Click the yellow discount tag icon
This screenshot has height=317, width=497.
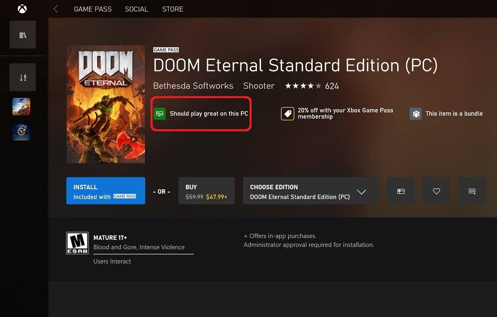tap(287, 114)
